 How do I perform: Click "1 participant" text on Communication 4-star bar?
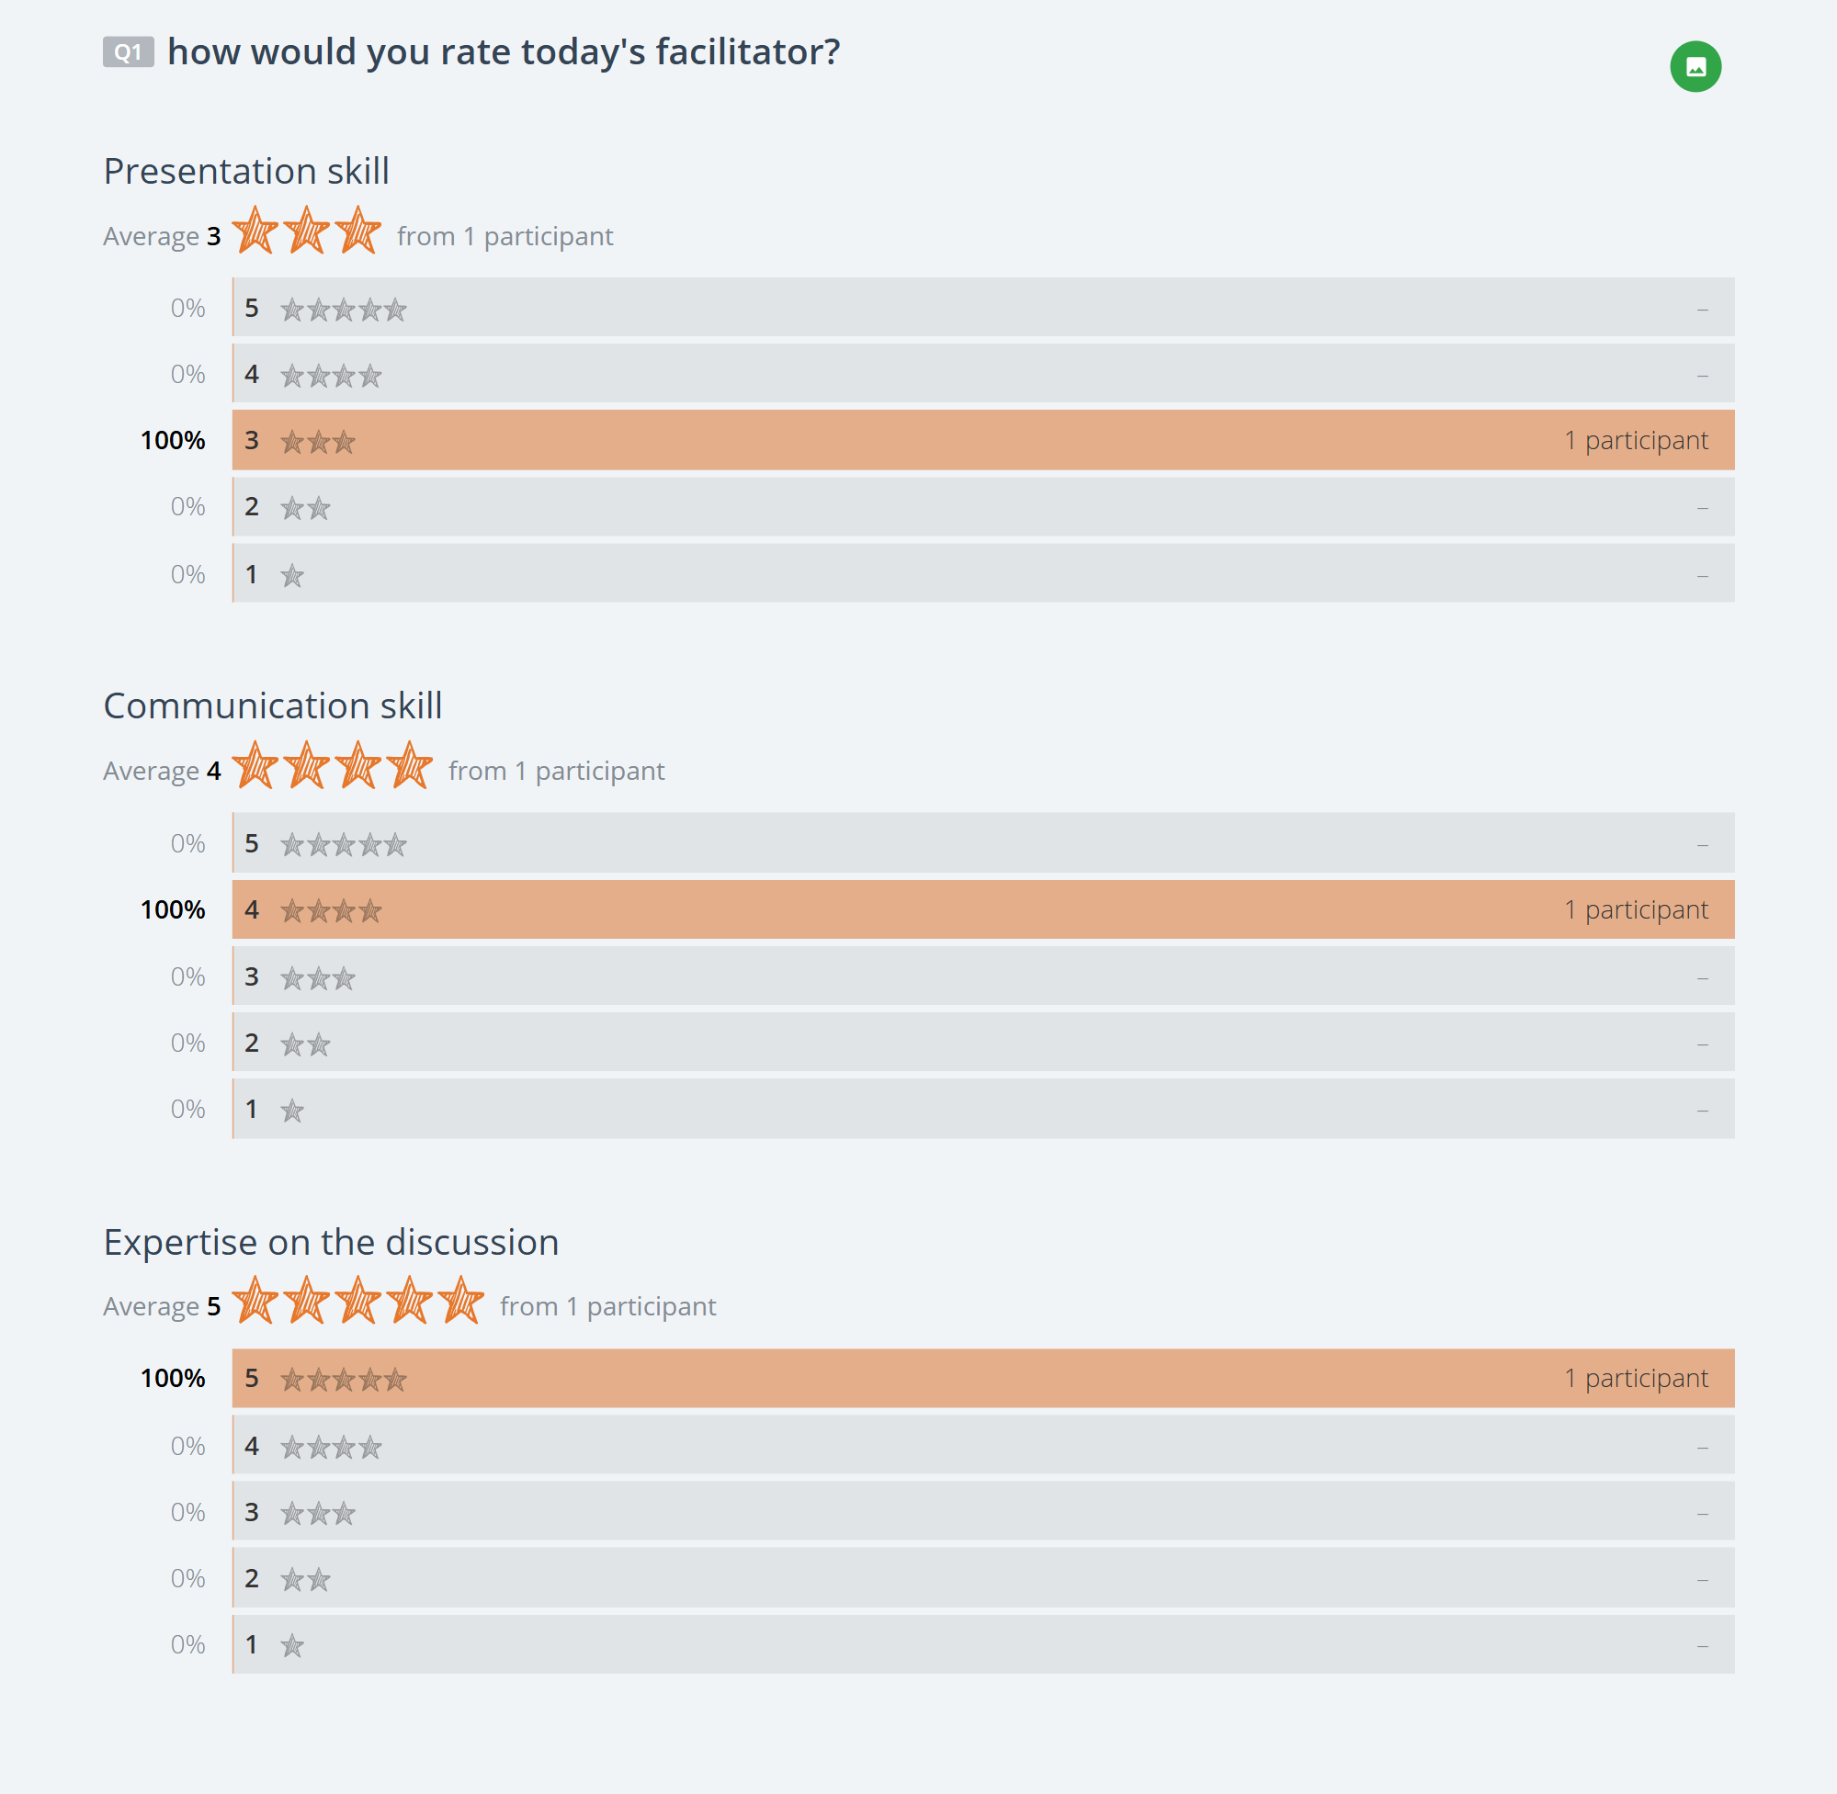(1636, 909)
